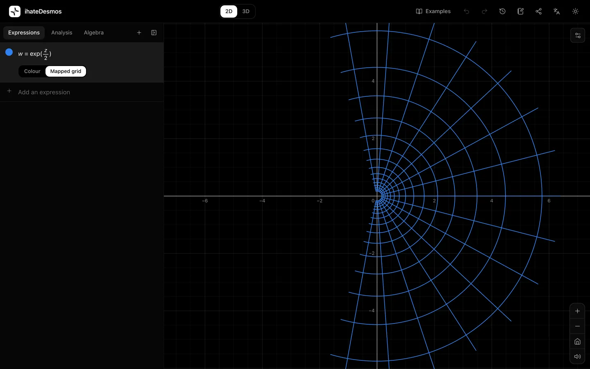Zoom out with the minus button
This screenshot has height=369, width=590.
[577, 326]
